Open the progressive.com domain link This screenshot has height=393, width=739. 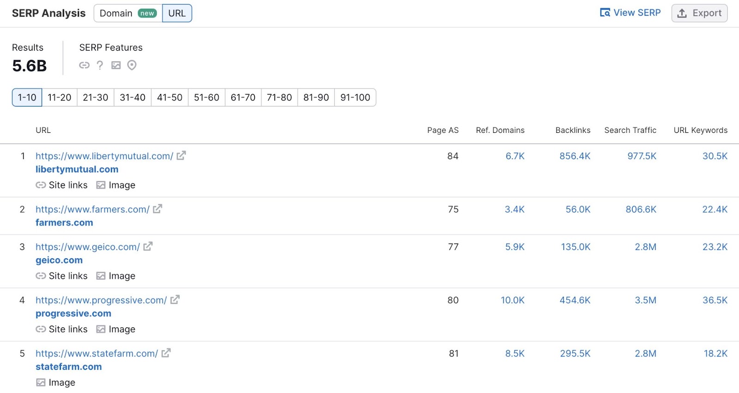click(73, 314)
